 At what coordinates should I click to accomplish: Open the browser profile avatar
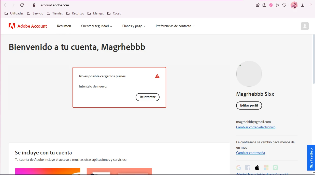click(x=294, y=5)
